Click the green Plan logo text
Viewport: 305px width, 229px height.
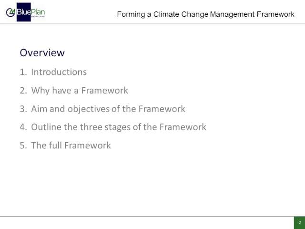pos(38,12)
